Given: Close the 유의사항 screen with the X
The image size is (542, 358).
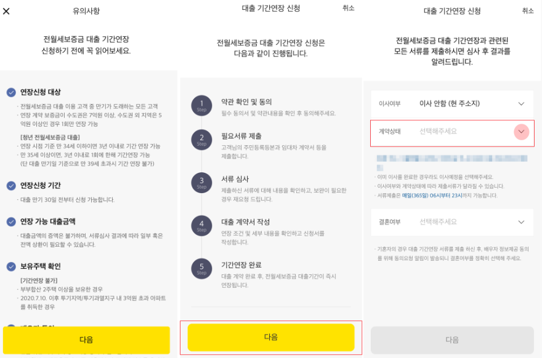Looking at the screenshot, I should point(6,9).
